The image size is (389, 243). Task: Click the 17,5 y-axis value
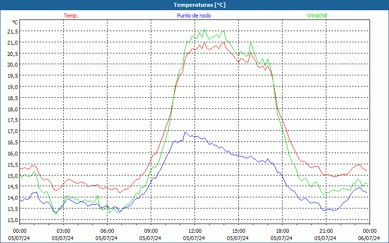coord(13,120)
